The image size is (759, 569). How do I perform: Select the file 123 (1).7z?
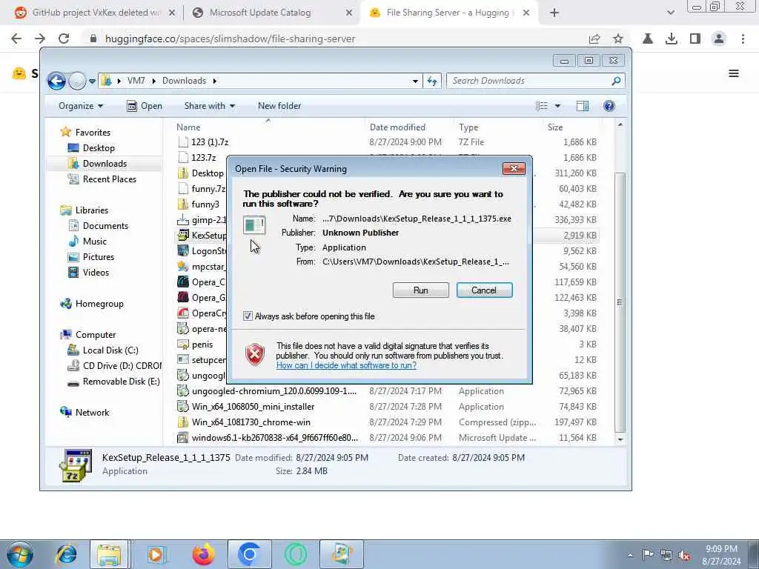(x=210, y=142)
